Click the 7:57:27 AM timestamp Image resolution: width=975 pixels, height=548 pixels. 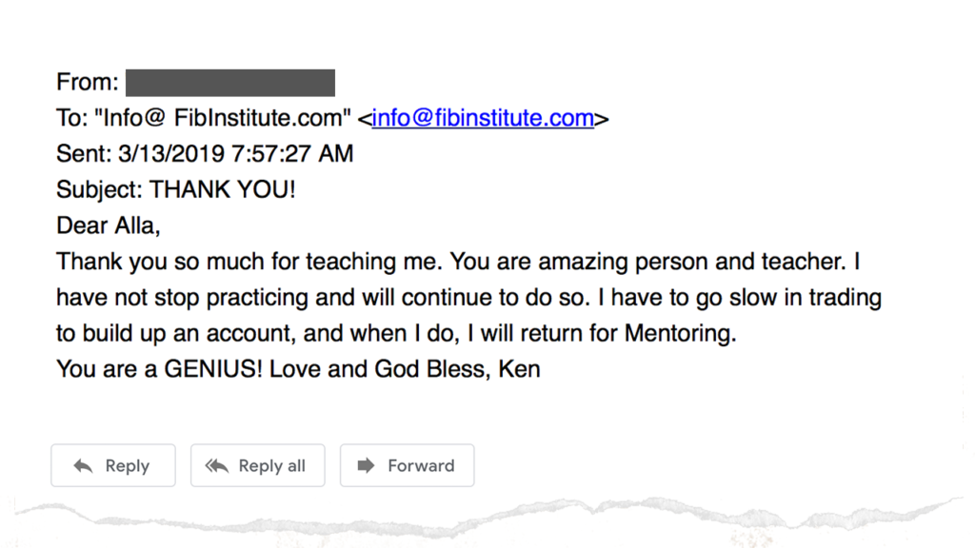pos(292,153)
